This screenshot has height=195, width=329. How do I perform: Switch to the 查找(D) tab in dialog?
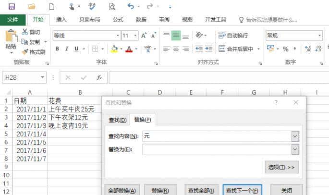(x=118, y=120)
